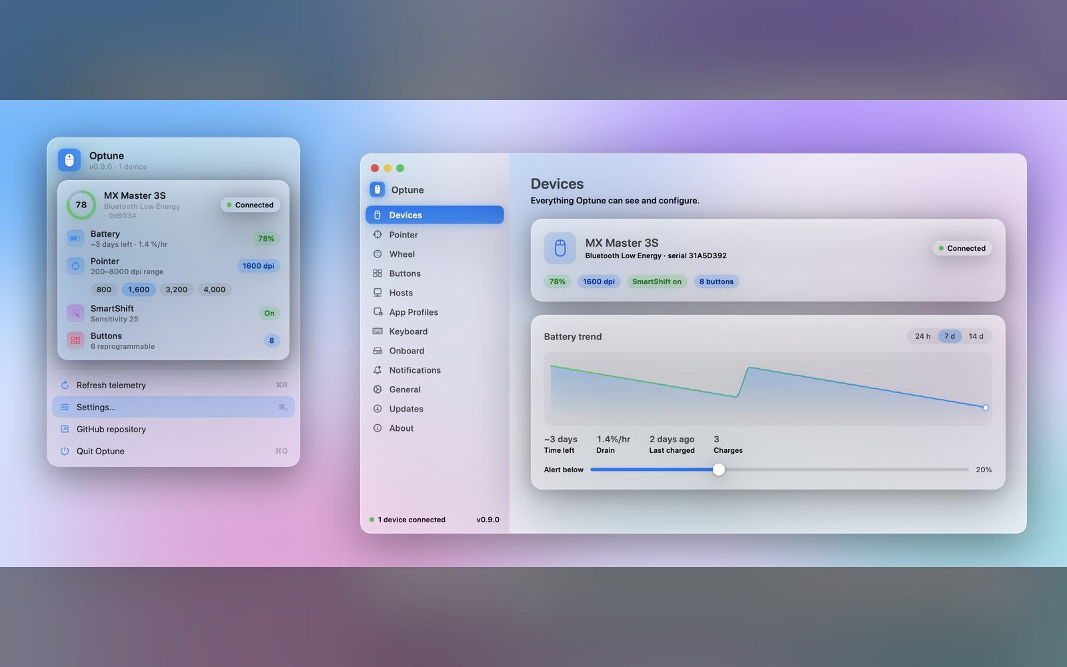
Task: Switch battery trend to 7 d
Action: coord(950,336)
